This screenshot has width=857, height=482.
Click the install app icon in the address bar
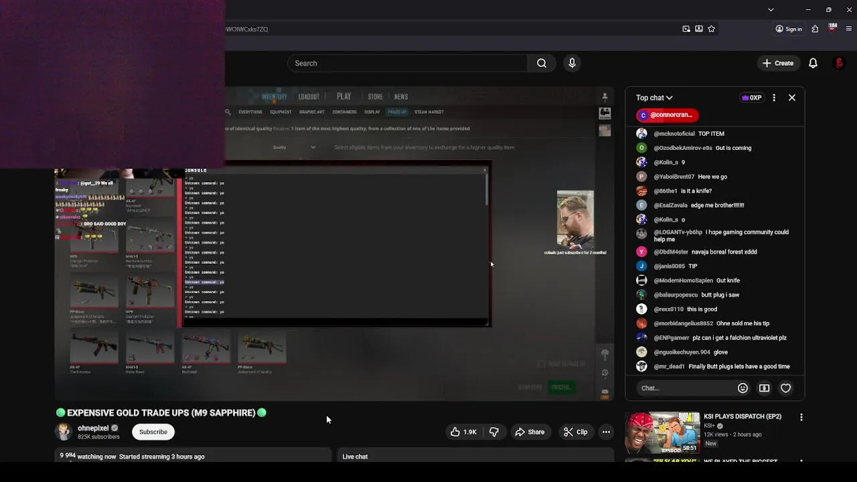click(699, 29)
